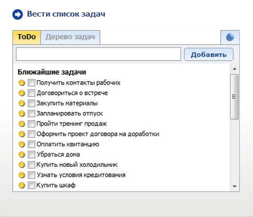The height and width of the screenshot is (217, 253).
Task: Click the task list scrollbar thumb
Action: tap(234, 97)
